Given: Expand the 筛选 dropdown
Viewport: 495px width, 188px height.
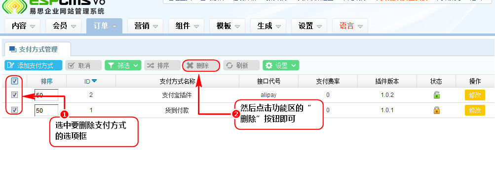Looking at the screenshot, I should [x=123, y=65].
